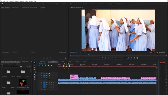Open the Fit zoom level dropdown

pyautogui.click(x=82, y=52)
